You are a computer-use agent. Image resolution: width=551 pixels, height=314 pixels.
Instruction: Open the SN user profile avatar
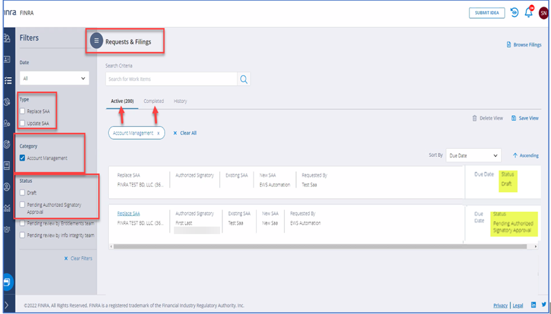(x=543, y=13)
